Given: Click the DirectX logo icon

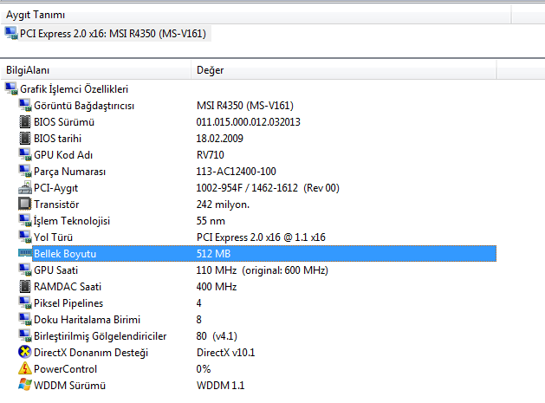Looking at the screenshot, I should tap(25, 352).
